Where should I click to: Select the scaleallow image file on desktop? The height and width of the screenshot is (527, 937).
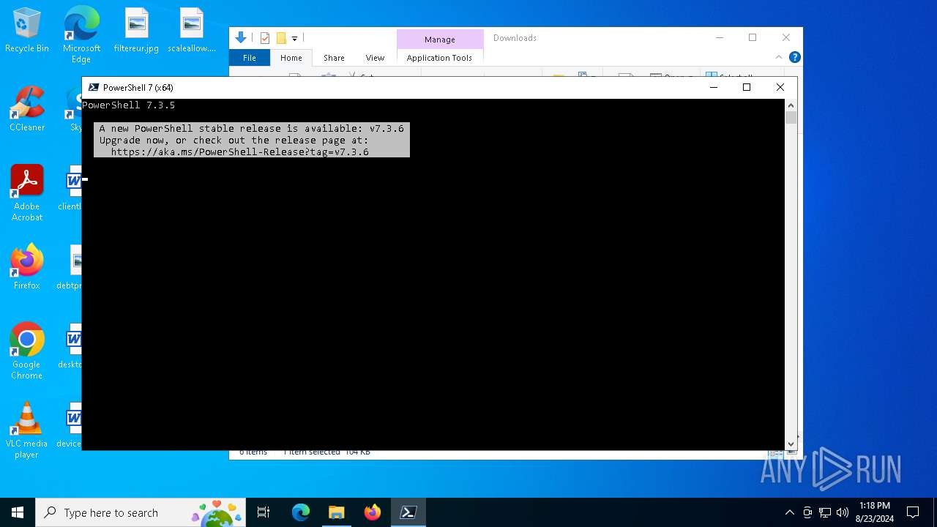point(192,30)
